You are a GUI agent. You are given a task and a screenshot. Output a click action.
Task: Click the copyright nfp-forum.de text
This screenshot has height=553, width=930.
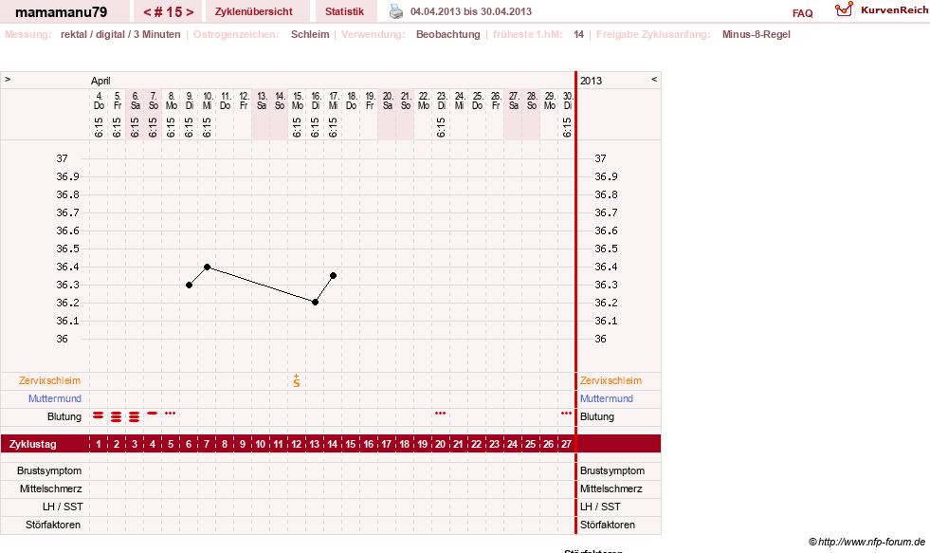tap(866, 542)
